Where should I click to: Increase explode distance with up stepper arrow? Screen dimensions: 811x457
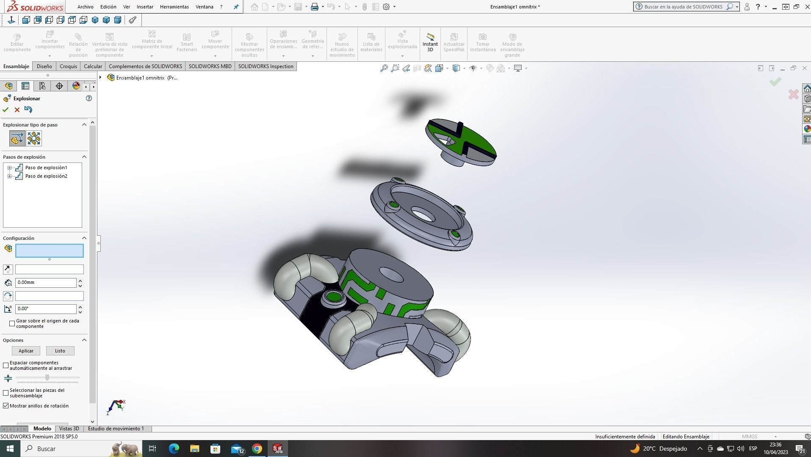click(x=80, y=281)
